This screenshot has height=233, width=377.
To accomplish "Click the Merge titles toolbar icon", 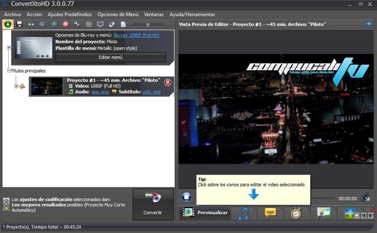I will pos(31,24).
